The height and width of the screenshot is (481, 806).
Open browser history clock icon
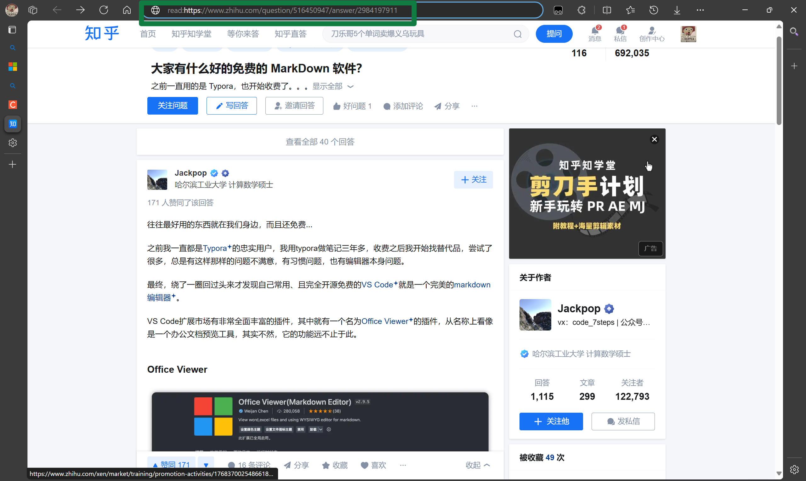(x=654, y=10)
